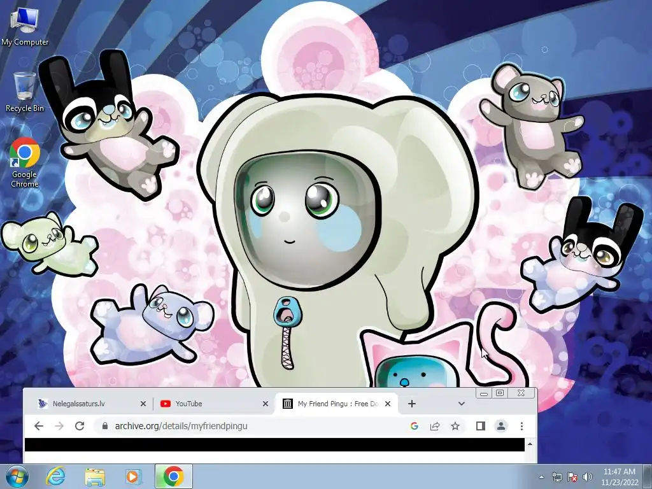
Task: Open Windows Media Player from the taskbar
Action: (133, 476)
